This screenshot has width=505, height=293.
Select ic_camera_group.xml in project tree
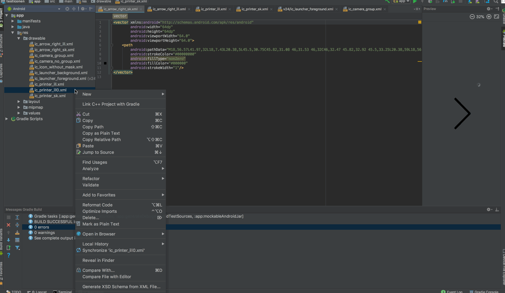[54, 56]
